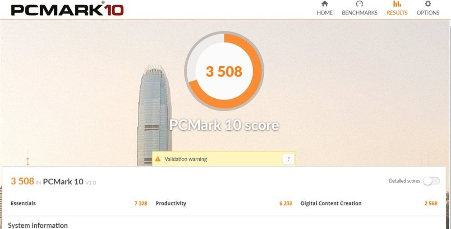Screen dimensions: 451x229
Task: Click the Essentials score 7 328
Action: tap(141, 203)
